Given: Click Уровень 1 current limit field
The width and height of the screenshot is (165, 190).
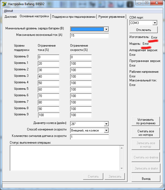Looking at the screenshot, I should coord(49,64).
